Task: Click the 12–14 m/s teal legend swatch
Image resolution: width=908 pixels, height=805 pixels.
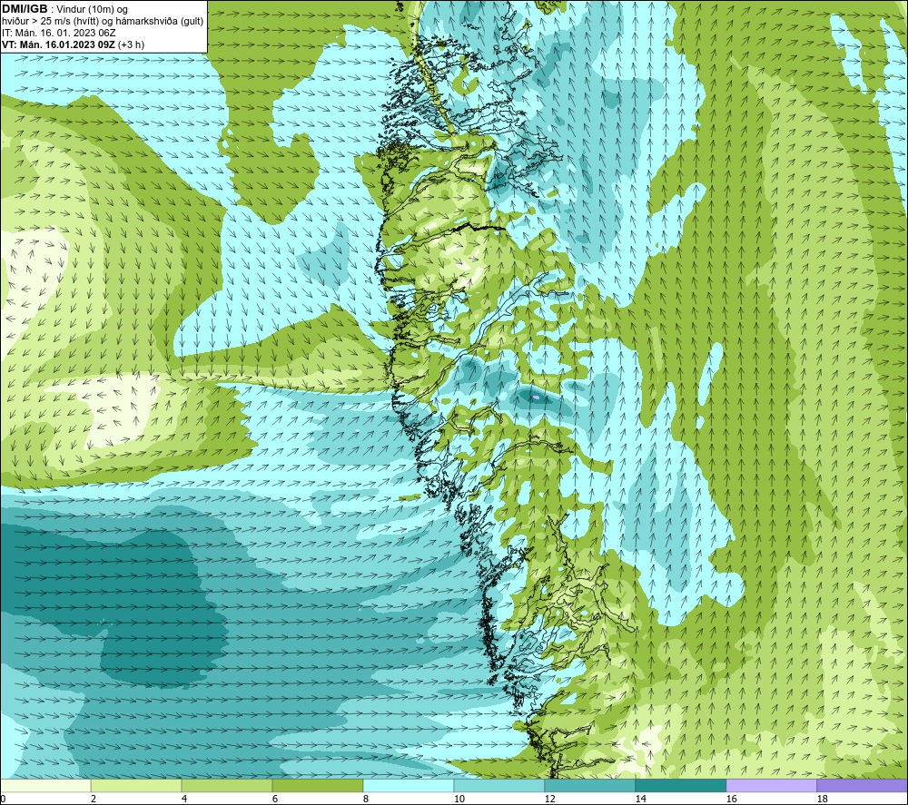Action: click(589, 785)
